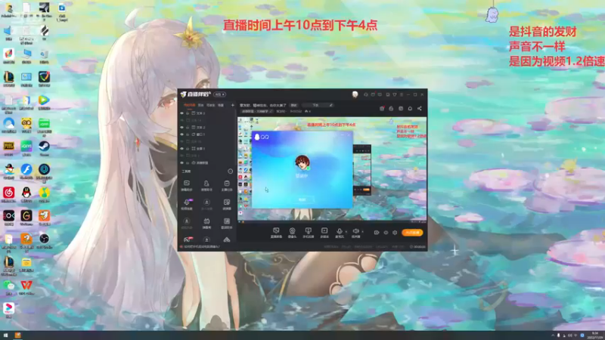
Task: Click the share icon in the top-right panel
Action: click(x=420, y=108)
